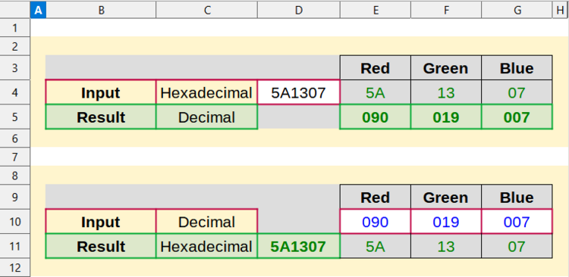Click the Select All corner box

click(15, 11)
